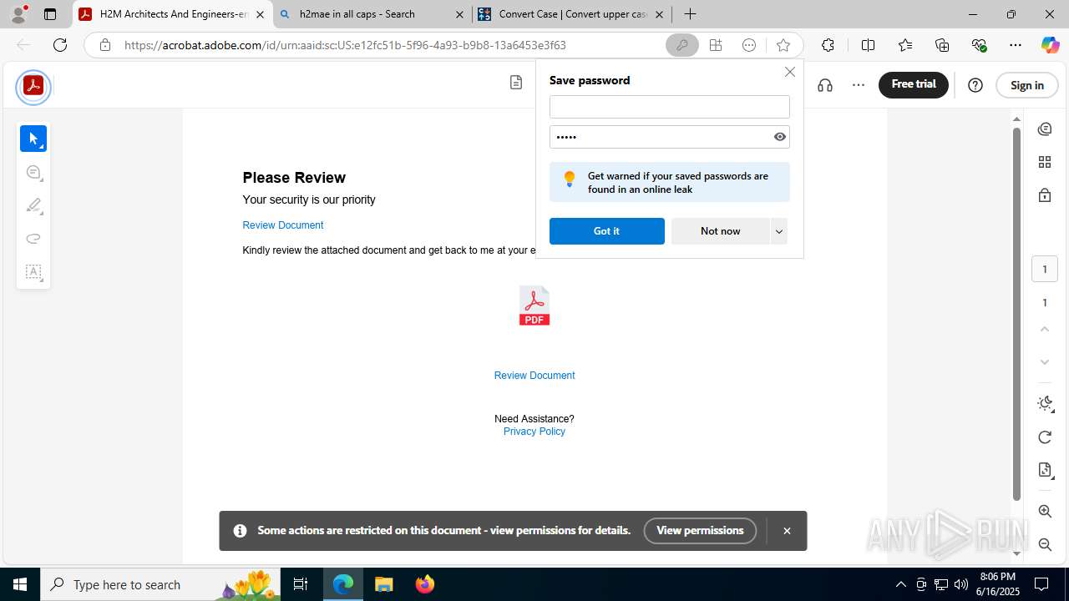Click the vertical scrollbar thumb
The image size is (1069, 601).
click(1016, 313)
